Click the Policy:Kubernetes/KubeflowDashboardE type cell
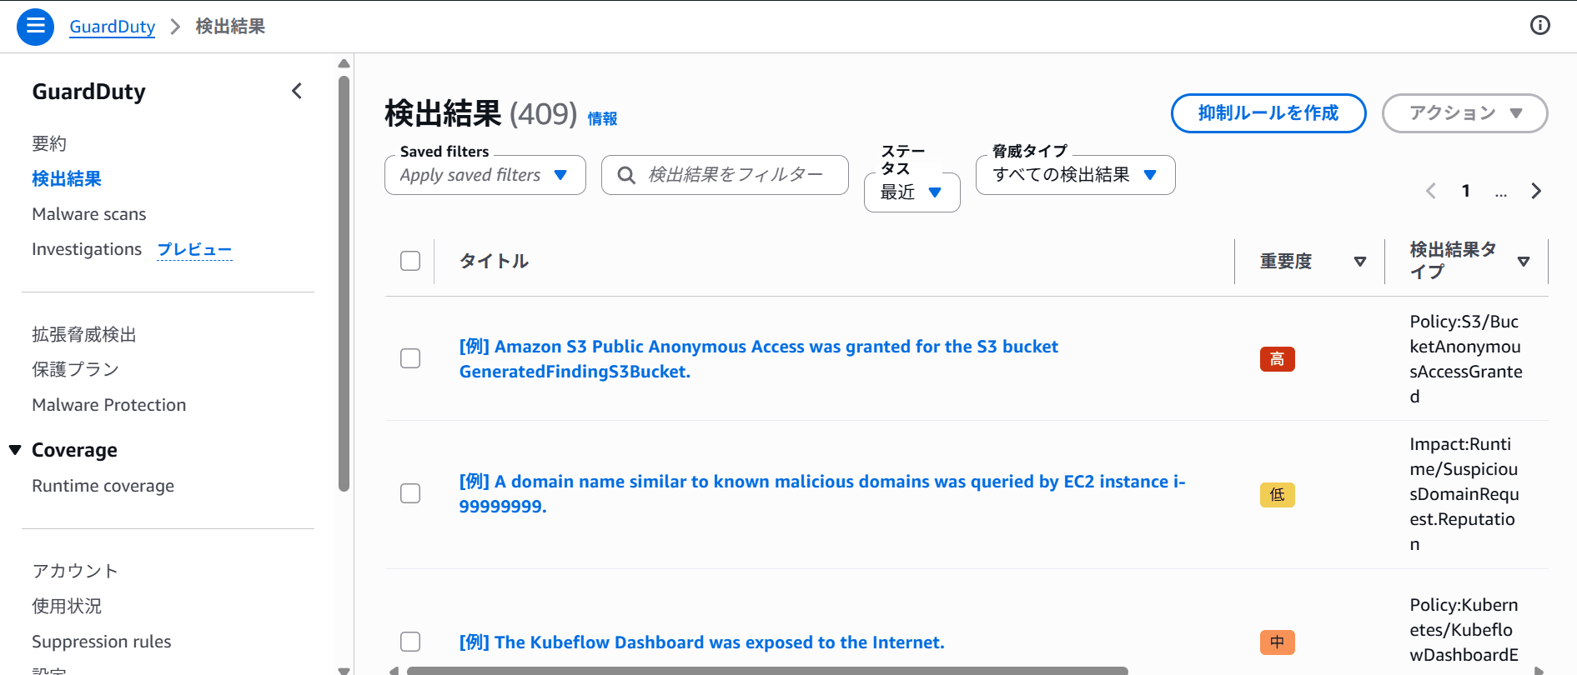The height and width of the screenshot is (675, 1577). [x=1464, y=630]
